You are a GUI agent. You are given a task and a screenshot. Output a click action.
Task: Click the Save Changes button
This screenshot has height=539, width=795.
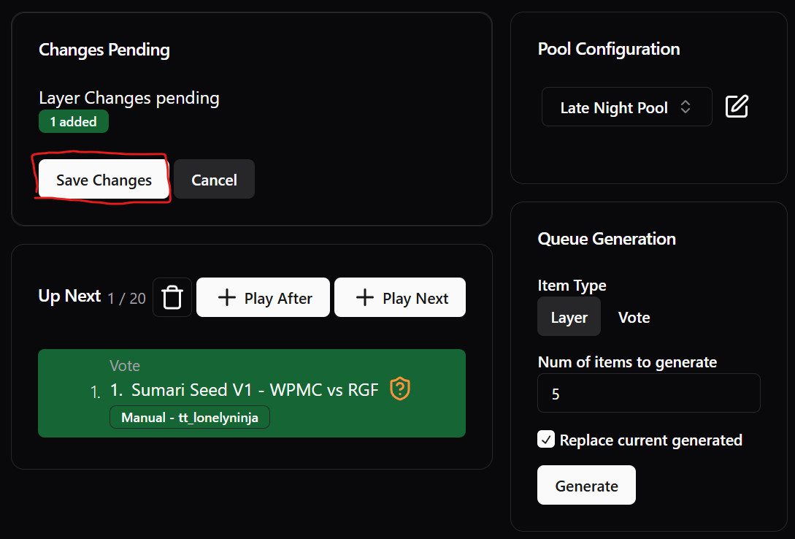point(104,180)
